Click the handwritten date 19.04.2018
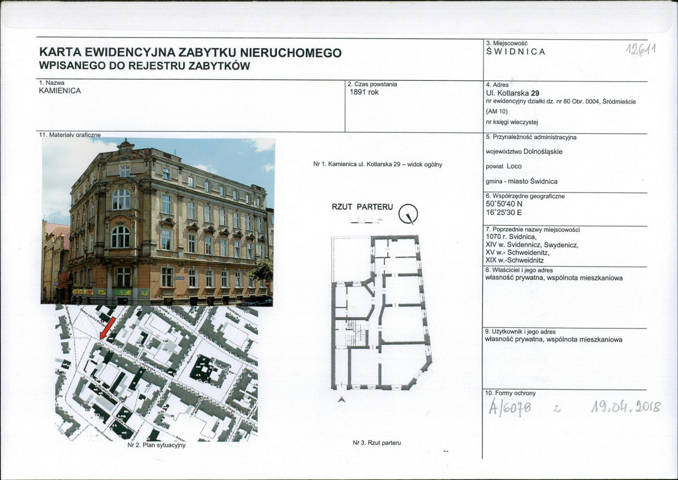 click(625, 407)
